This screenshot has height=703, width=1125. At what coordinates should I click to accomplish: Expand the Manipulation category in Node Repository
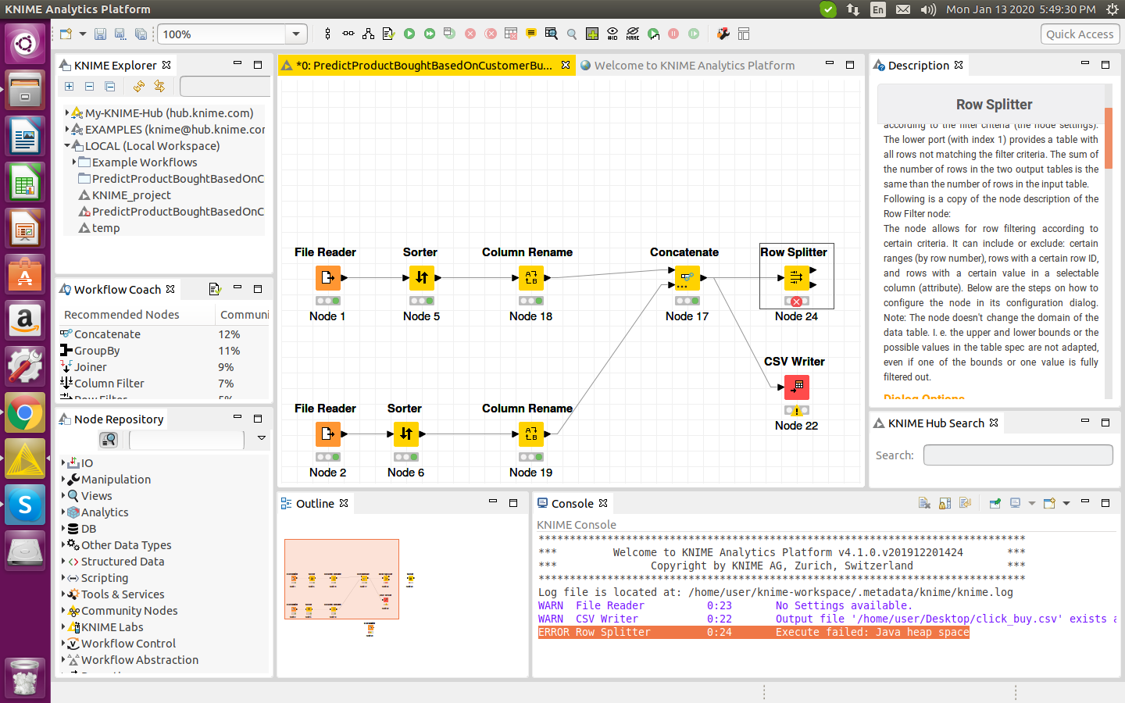[64, 480]
